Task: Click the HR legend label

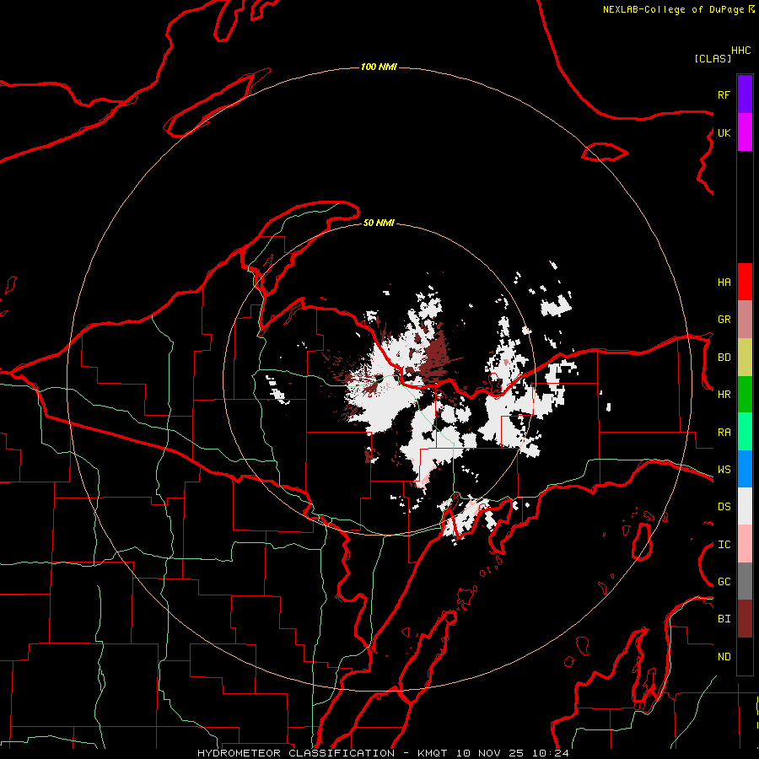Action: (x=724, y=395)
